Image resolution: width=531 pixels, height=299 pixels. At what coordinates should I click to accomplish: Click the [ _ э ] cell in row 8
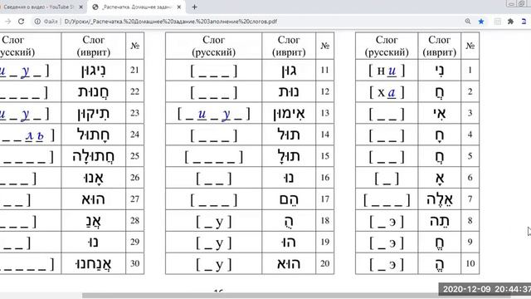387,220
